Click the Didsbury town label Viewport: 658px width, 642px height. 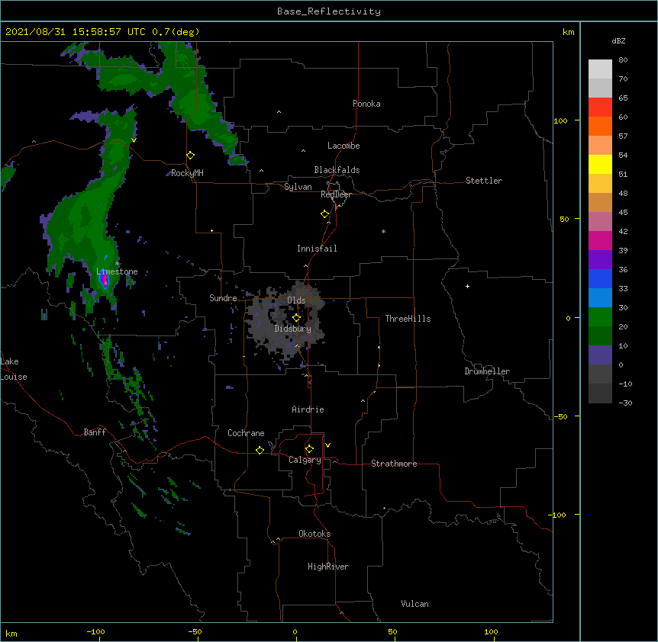[293, 329]
